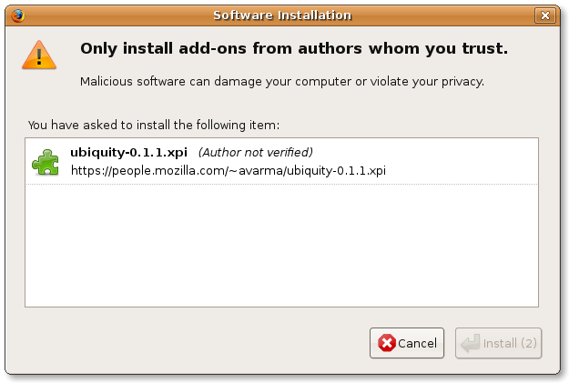Click the "You have asked to install" label
569x383 pixels.
click(x=153, y=125)
